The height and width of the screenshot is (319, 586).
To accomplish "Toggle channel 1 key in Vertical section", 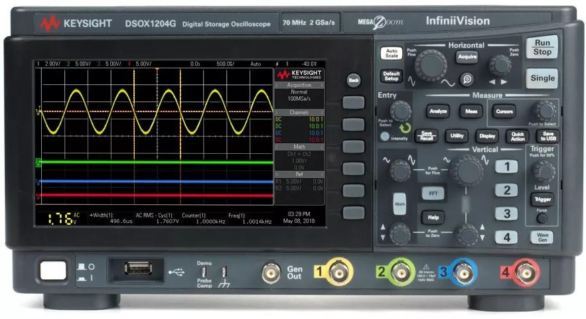I will click(x=506, y=166).
